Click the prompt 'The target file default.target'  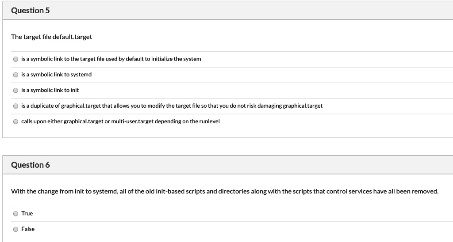click(x=51, y=37)
